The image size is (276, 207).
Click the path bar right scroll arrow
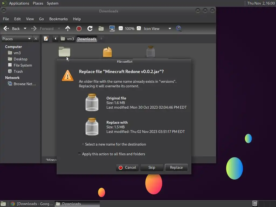pos(101,39)
